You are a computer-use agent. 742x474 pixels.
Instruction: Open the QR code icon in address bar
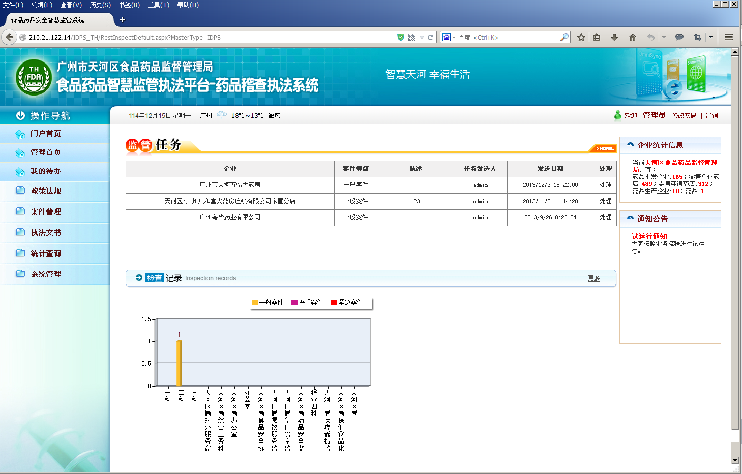(x=412, y=37)
